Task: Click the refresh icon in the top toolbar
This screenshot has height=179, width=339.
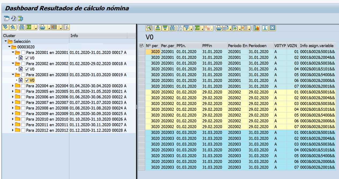Action: point(13,18)
